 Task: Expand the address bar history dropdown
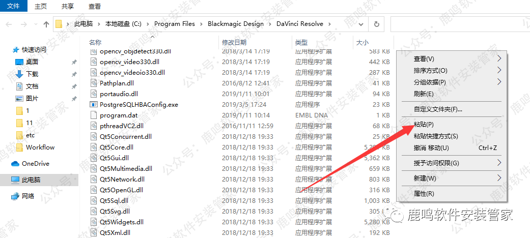tap(362, 24)
